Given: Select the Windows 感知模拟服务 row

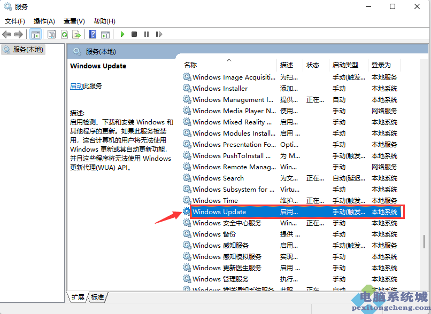Looking at the screenshot, I should [x=291, y=257].
